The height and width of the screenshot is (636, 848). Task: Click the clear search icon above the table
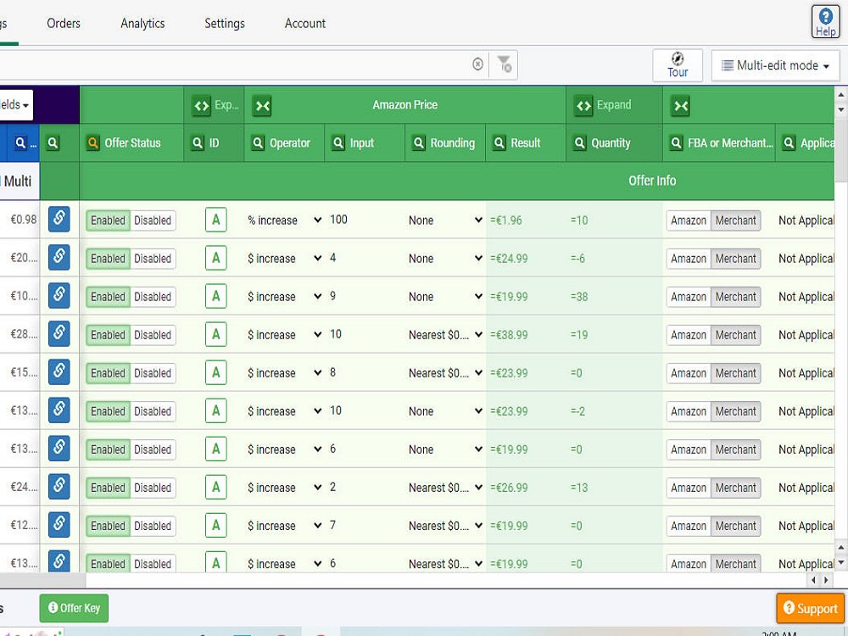pos(477,64)
